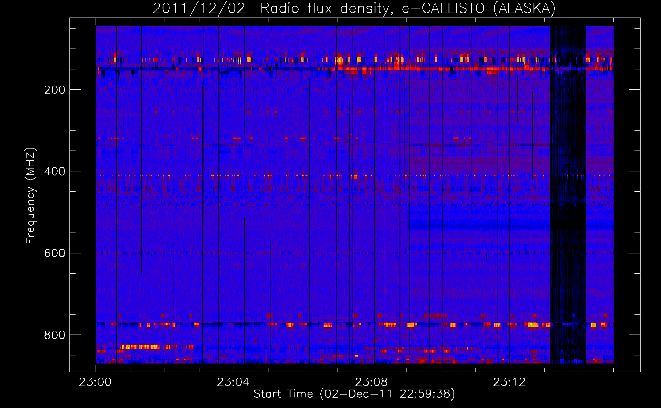Select the "Frequency (MHZ)" y-axis label

[31, 196]
